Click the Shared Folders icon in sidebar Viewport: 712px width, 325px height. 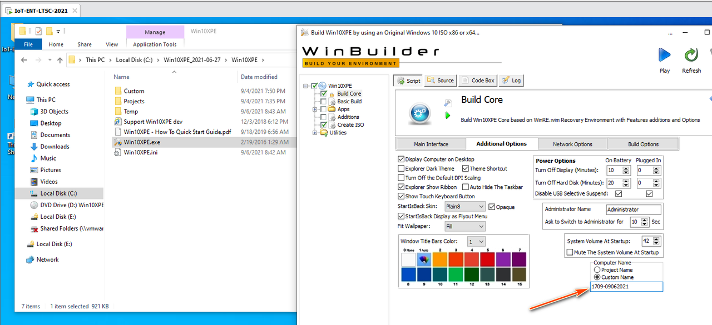34,228
